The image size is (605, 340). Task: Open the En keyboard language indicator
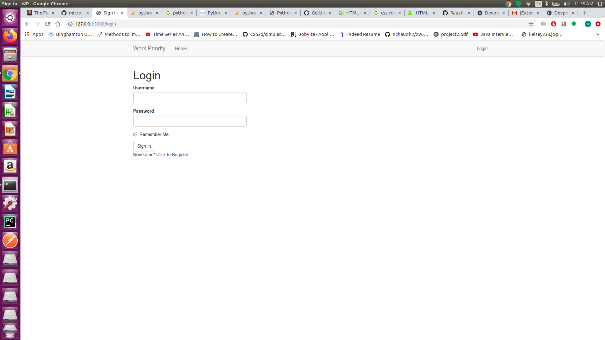tap(539, 4)
